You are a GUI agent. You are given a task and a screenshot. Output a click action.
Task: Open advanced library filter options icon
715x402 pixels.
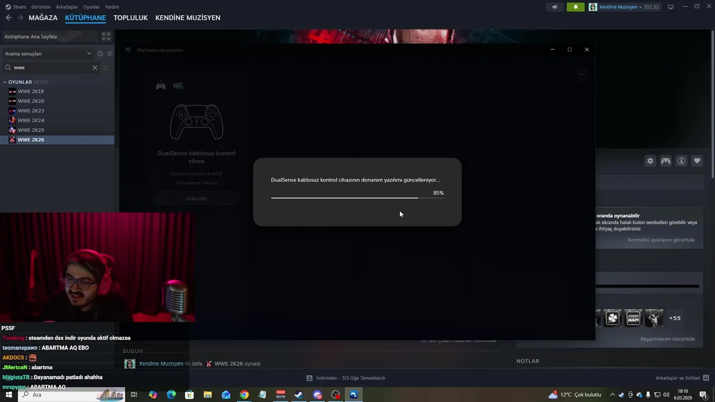click(x=106, y=68)
